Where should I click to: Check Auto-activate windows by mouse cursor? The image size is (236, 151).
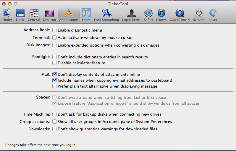click(54, 37)
